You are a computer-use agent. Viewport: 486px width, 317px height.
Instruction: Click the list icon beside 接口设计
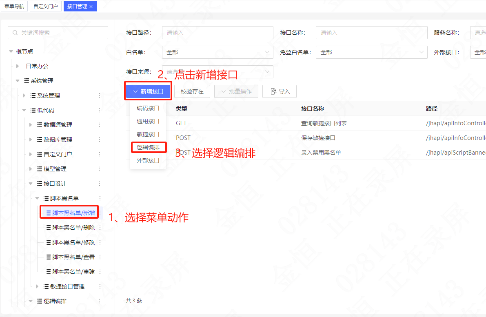[x=39, y=184]
